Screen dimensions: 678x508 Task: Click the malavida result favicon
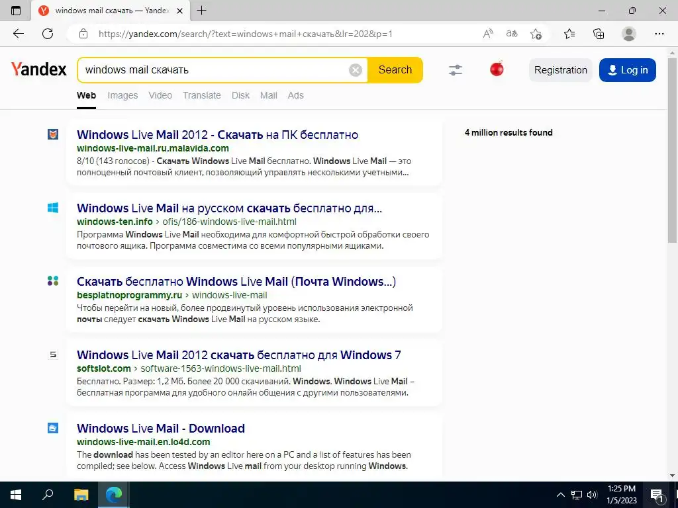point(53,134)
